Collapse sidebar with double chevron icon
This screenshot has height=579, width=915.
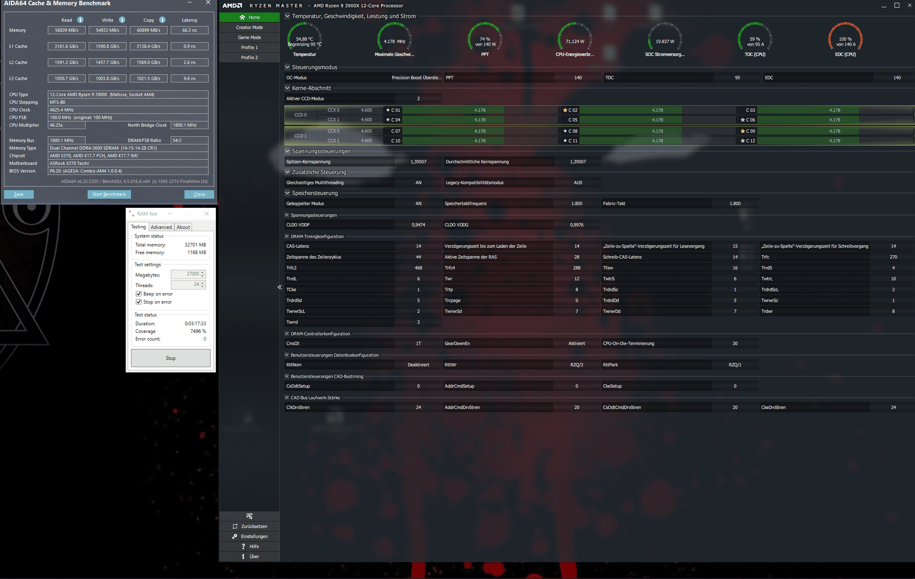[280, 287]
